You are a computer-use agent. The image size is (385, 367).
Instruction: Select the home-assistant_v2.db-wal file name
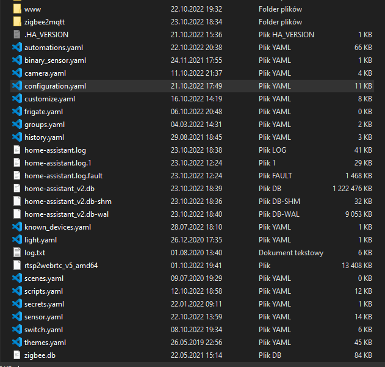[67, 214]
